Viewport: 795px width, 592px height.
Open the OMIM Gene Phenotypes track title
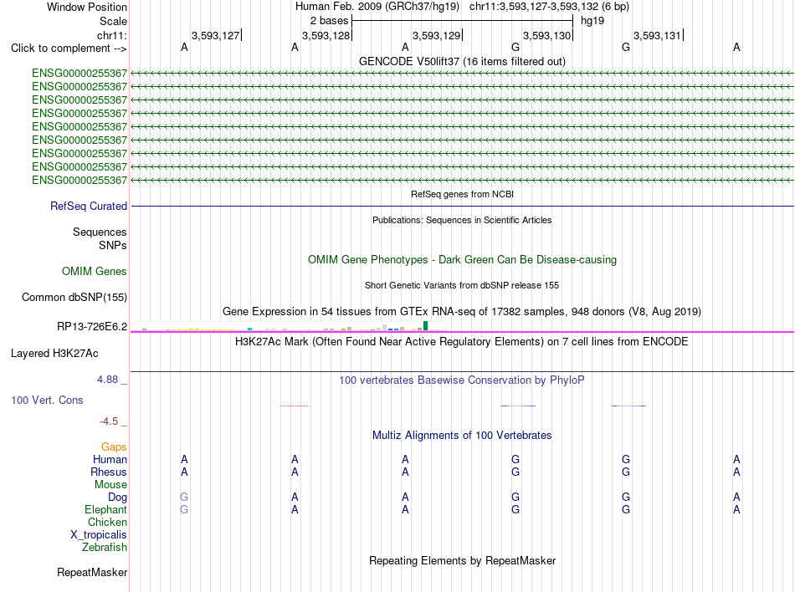[x=462, y=260]
